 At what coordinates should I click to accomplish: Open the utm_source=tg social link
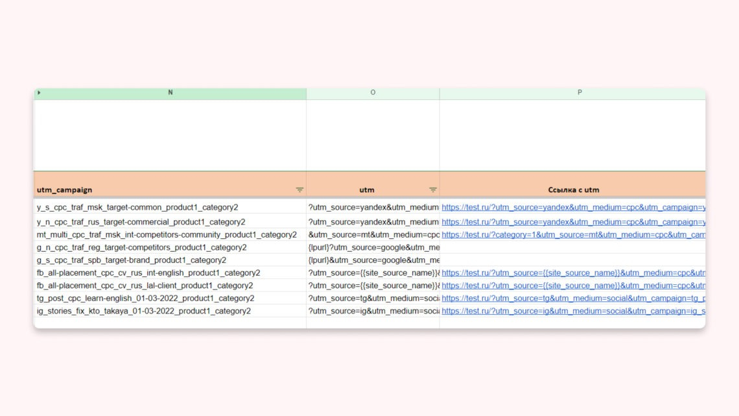tap(573, 298)
